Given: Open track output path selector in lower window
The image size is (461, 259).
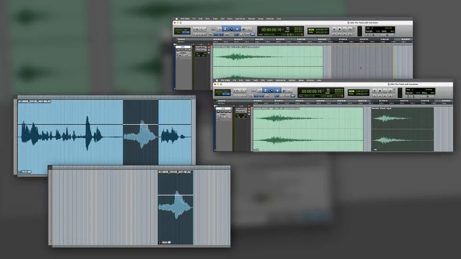Looking at the screenshot, I should click(x=241, y=112).
